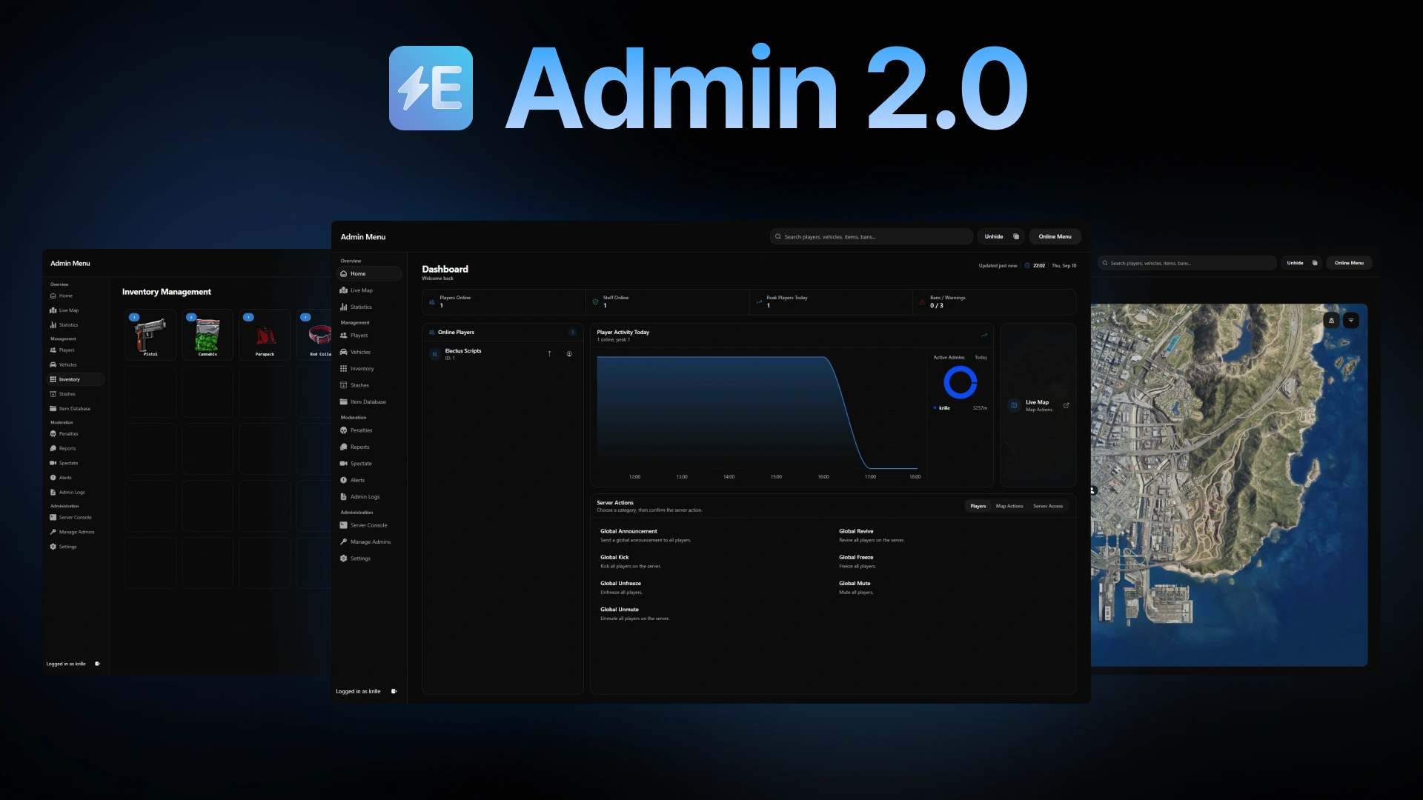Click the logout icon beside 'Logged in as krille' in center window

point(394,691)
